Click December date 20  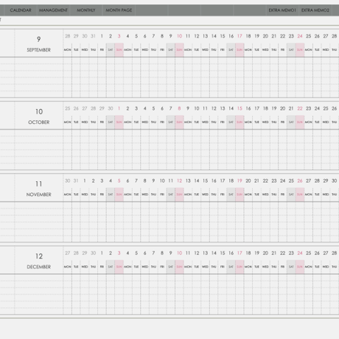pos(265,253)
